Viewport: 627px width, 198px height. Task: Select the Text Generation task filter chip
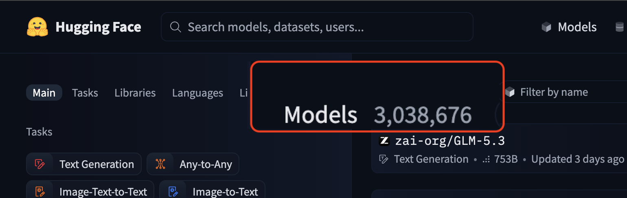[x=84, y=164]
